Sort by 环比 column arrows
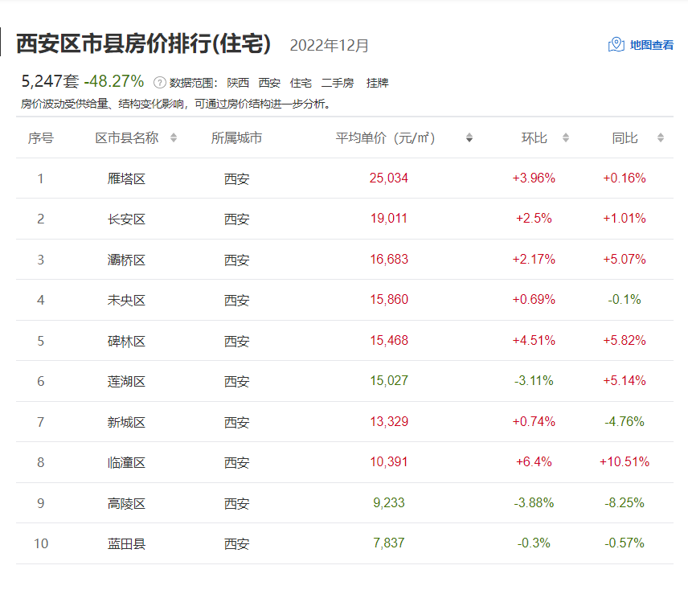This screenshot has height=590, width=688. tap(566, 137)
